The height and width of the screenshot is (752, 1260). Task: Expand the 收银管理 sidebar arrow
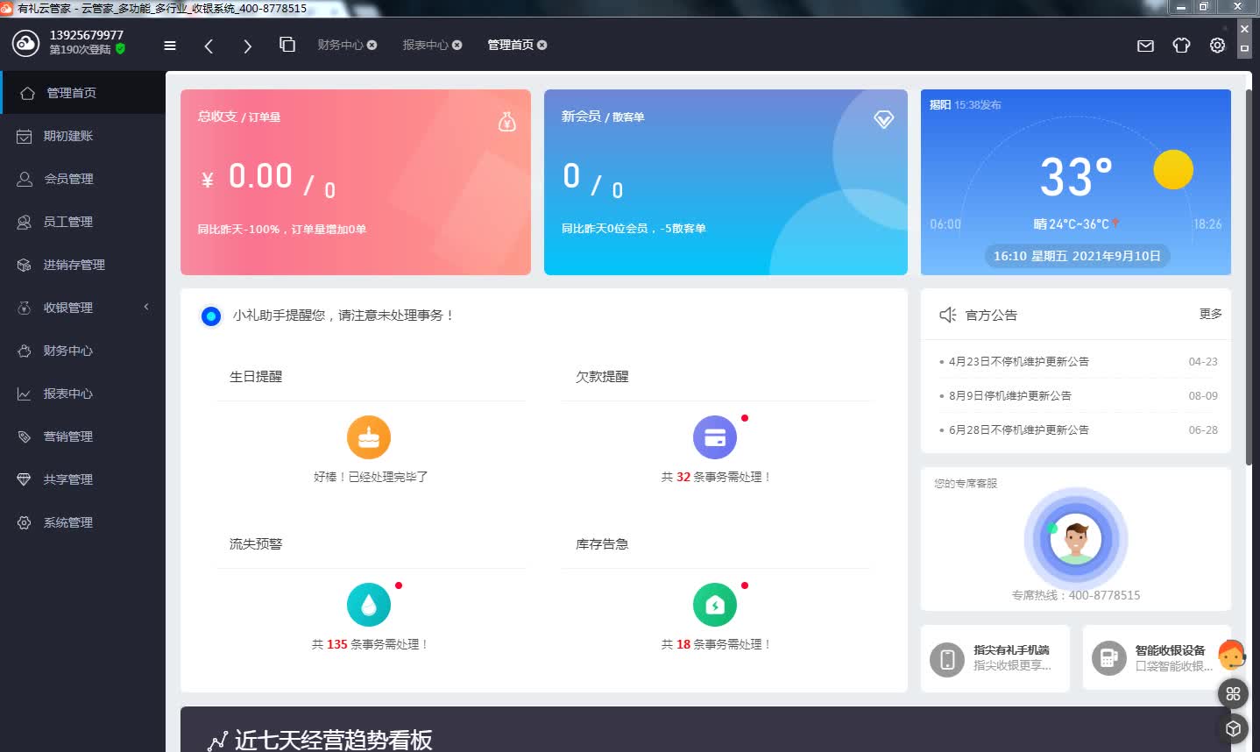pyautogui.click(x=146, y=307)
